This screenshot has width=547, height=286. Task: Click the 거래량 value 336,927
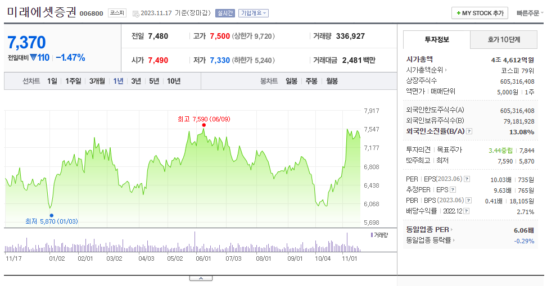point(350,36)
